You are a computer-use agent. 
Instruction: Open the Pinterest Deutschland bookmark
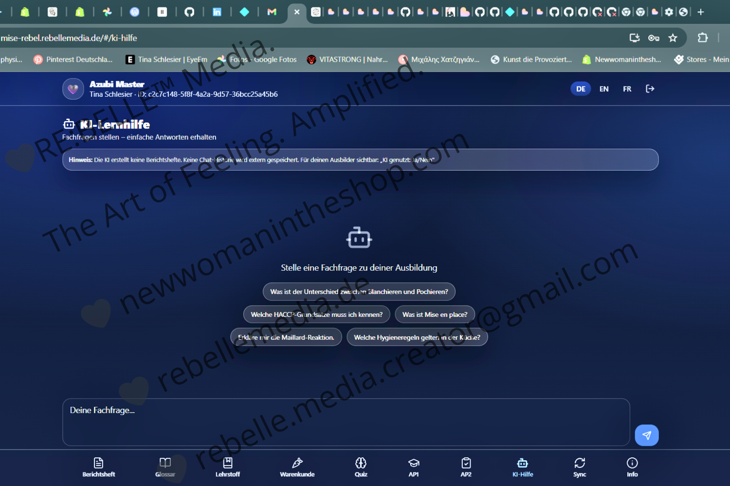(73, 59)
